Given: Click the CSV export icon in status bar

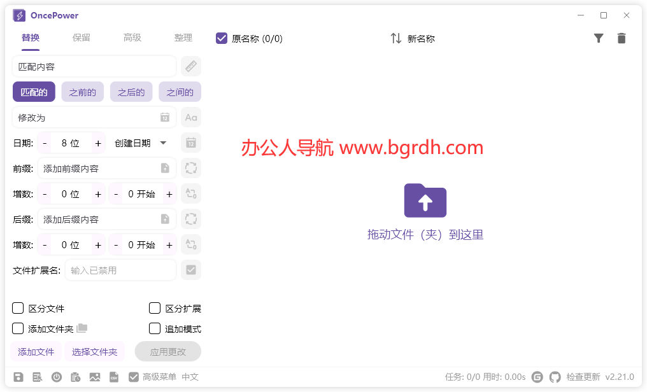Looking at the screenshot, I should [x=113, y=377].
